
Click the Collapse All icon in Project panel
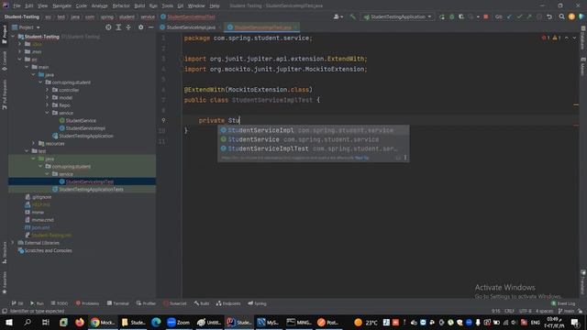tap(128, 27)
